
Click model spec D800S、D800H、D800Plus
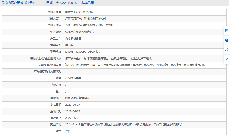coord(83,52)
